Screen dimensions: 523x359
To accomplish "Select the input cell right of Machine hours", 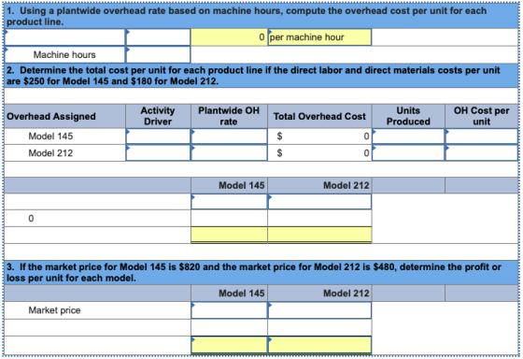I will tap(158, 54).
